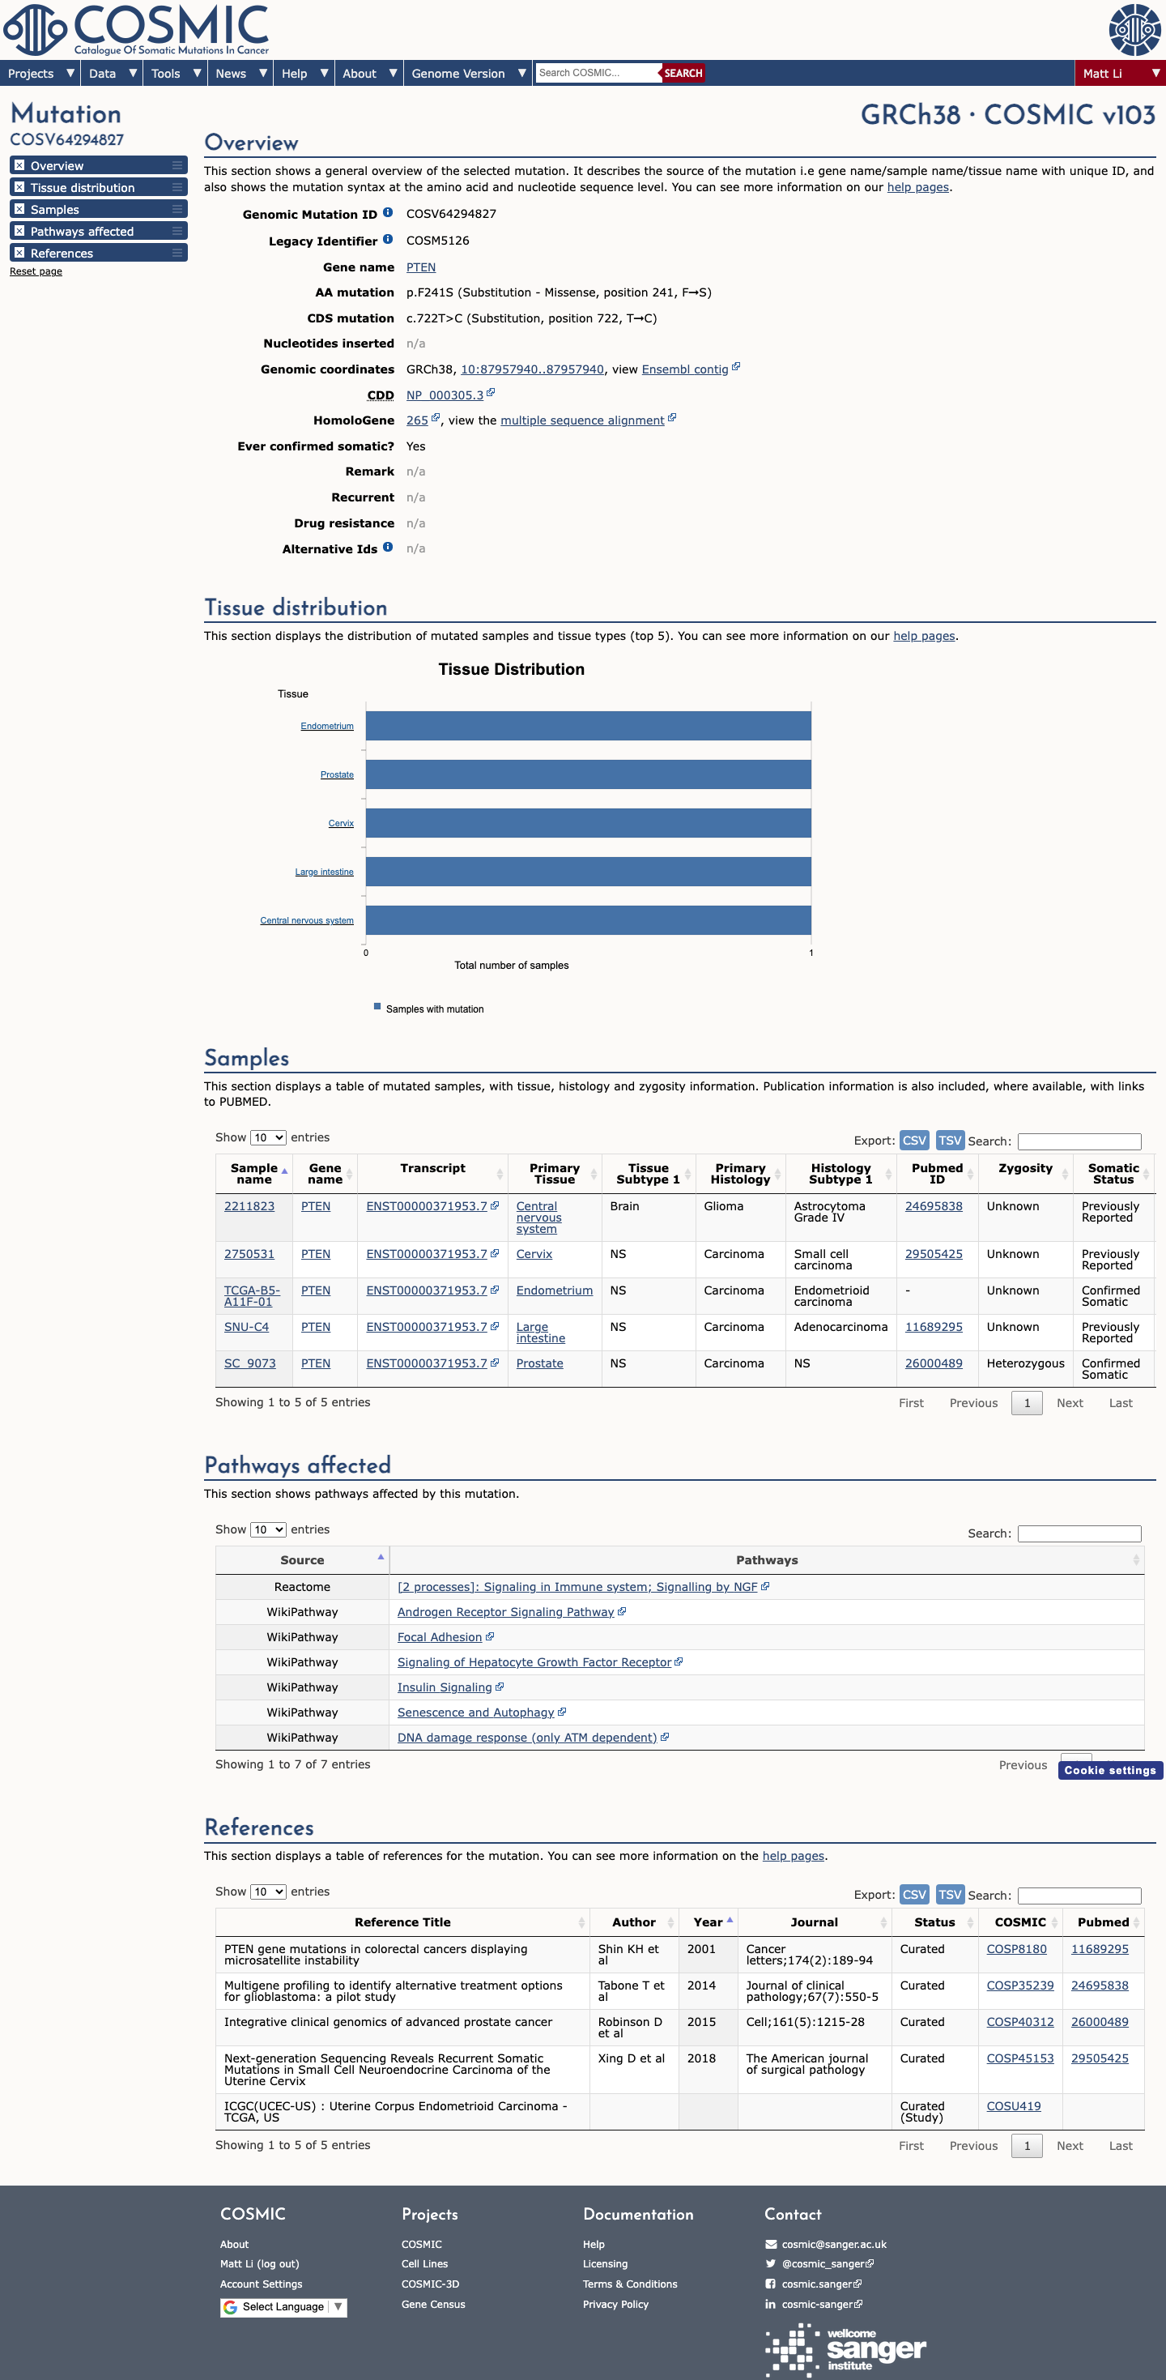1166x2380 pixels.
Task: Open the Tools menu
Action: point(176,73)
